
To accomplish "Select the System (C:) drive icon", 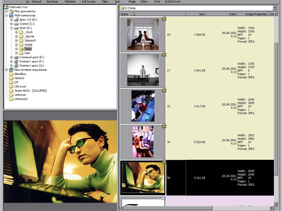I will (x=16, y=24).
